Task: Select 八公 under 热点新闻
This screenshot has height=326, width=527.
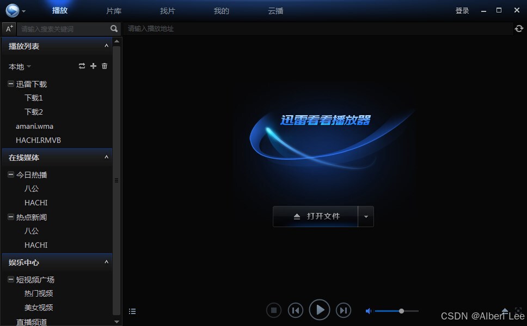Action: [32, 231]
